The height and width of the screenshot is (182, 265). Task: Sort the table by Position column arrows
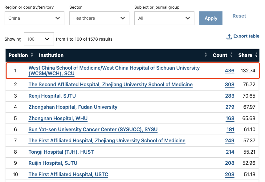32,55
